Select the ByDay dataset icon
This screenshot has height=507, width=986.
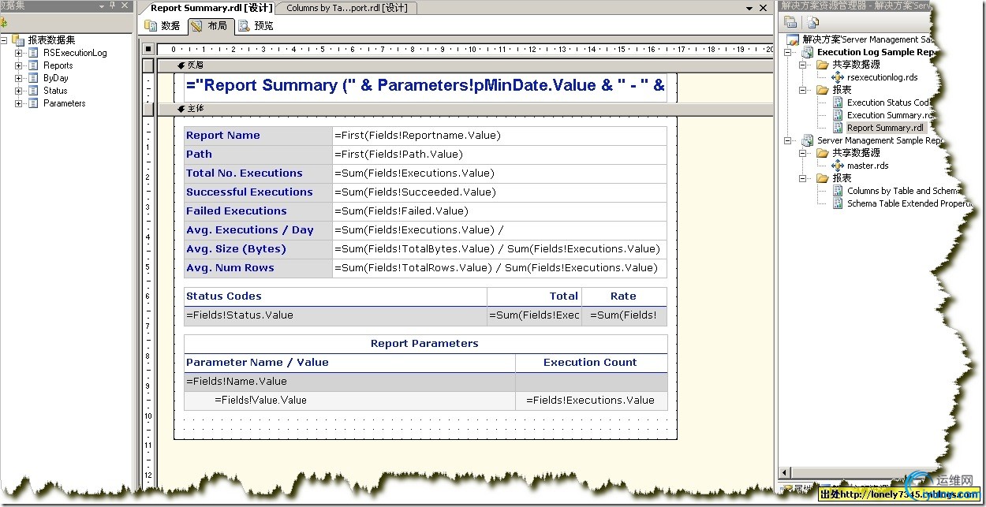click(x=33, y=78)
